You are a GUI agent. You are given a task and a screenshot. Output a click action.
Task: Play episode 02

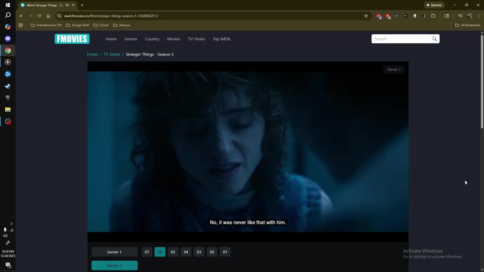(212, 252)
